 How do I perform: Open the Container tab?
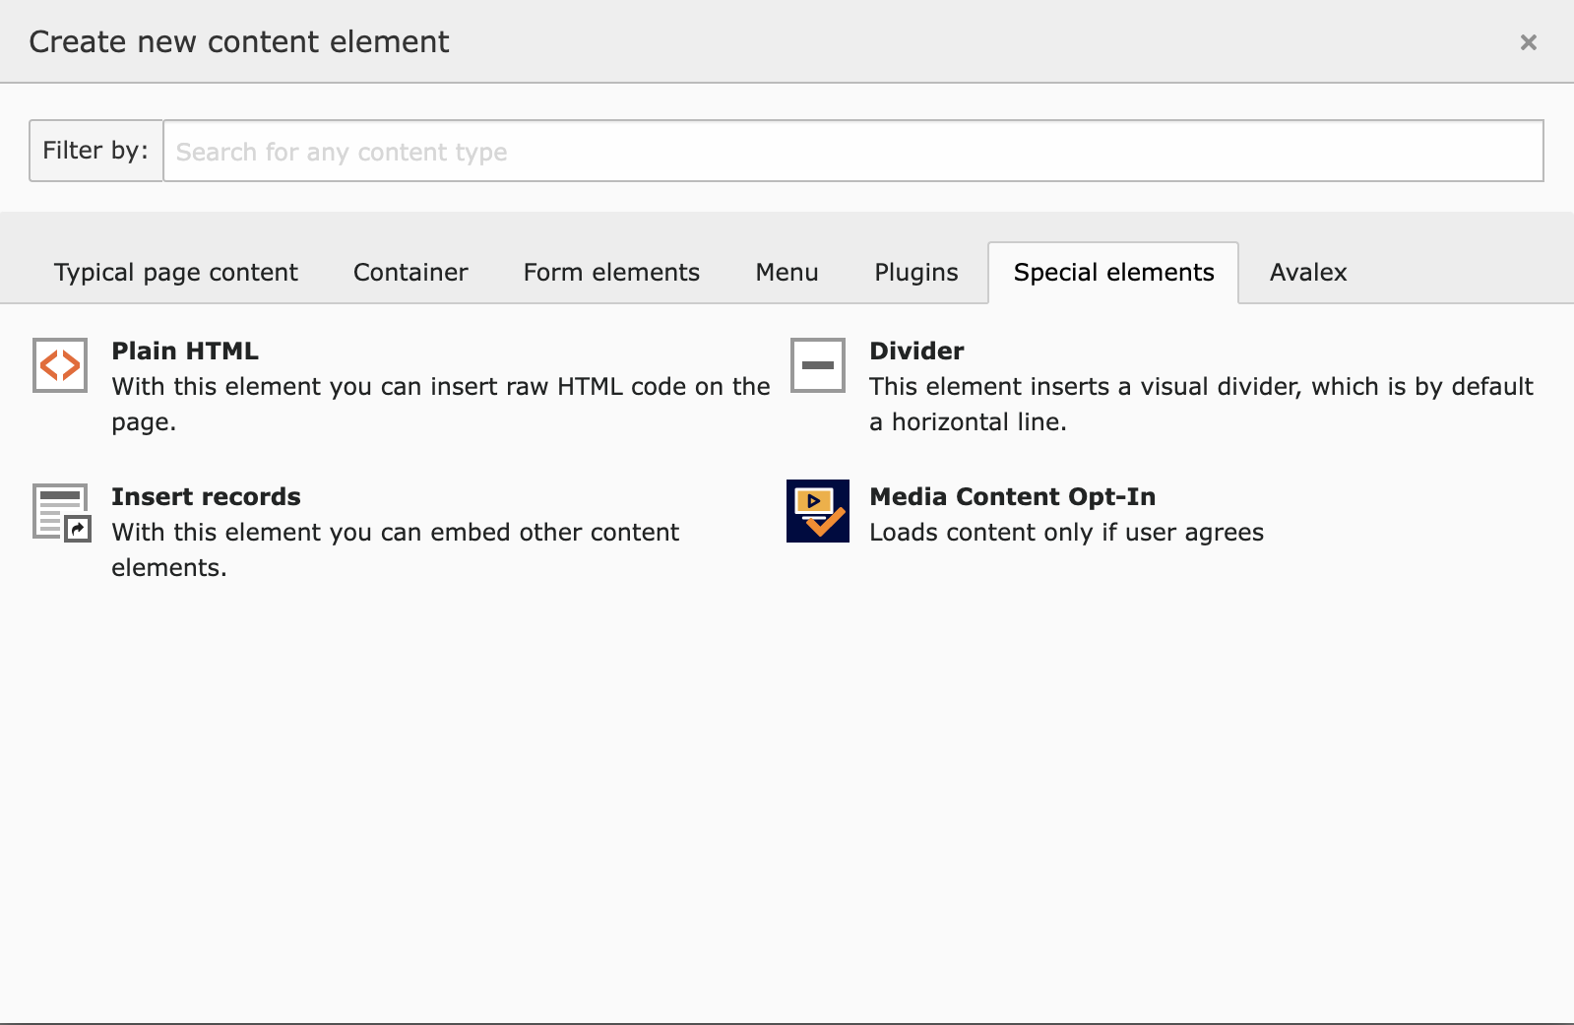[410, 273]
